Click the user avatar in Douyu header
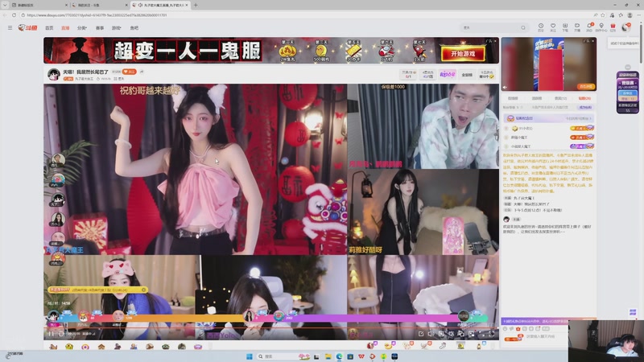Viewport: 644px width, 362px height. tap(626, 27)
